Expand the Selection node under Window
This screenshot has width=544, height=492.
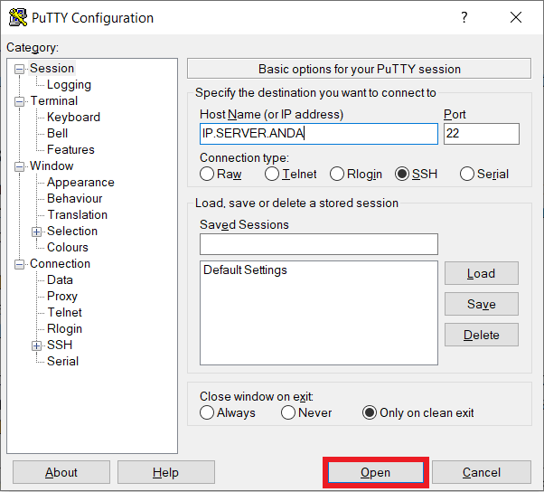(37, 232)
